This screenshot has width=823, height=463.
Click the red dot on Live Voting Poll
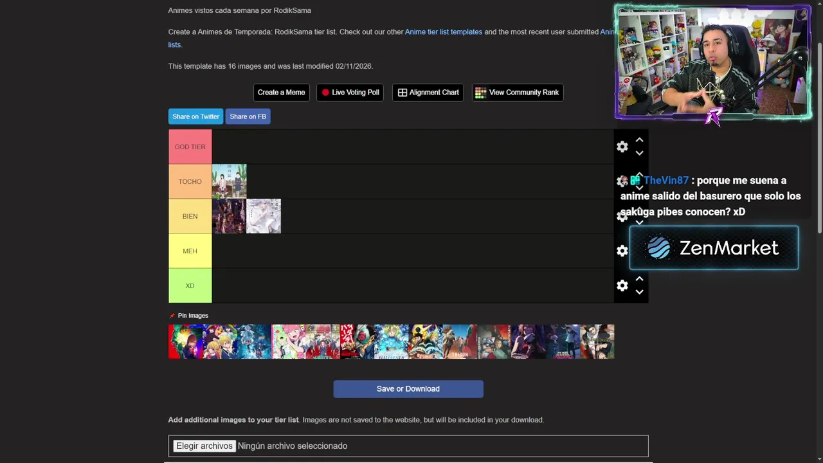tap(325, 93)
